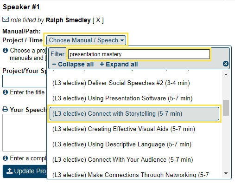Close the dropdown with the circled X icon
The width and height of the screenshot is (235, 184).
226,64
